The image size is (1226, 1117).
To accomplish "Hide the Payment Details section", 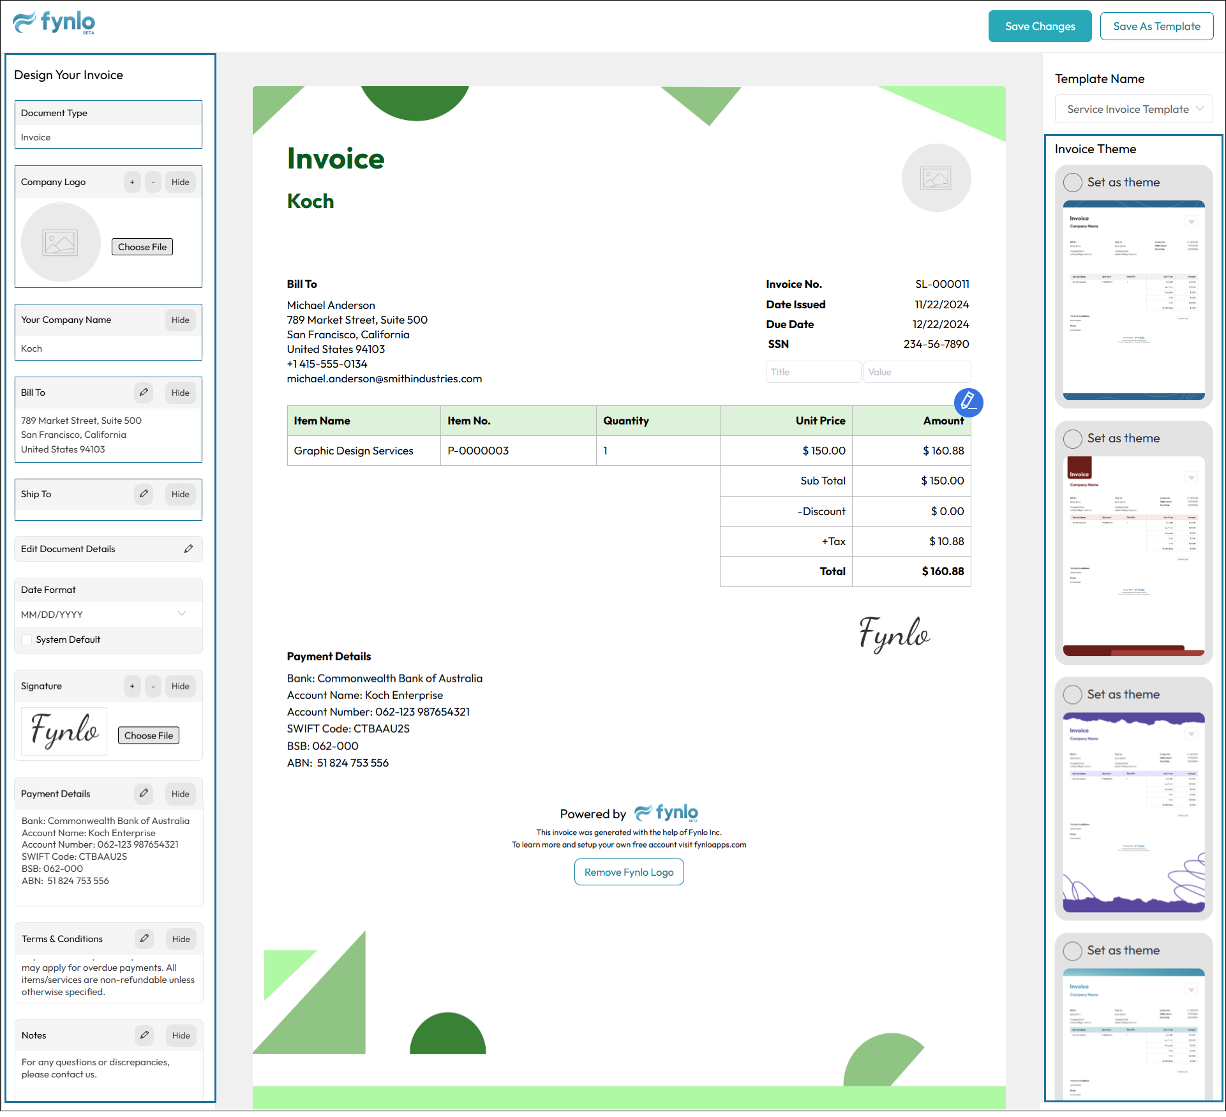I will click(x=181, y=793).
